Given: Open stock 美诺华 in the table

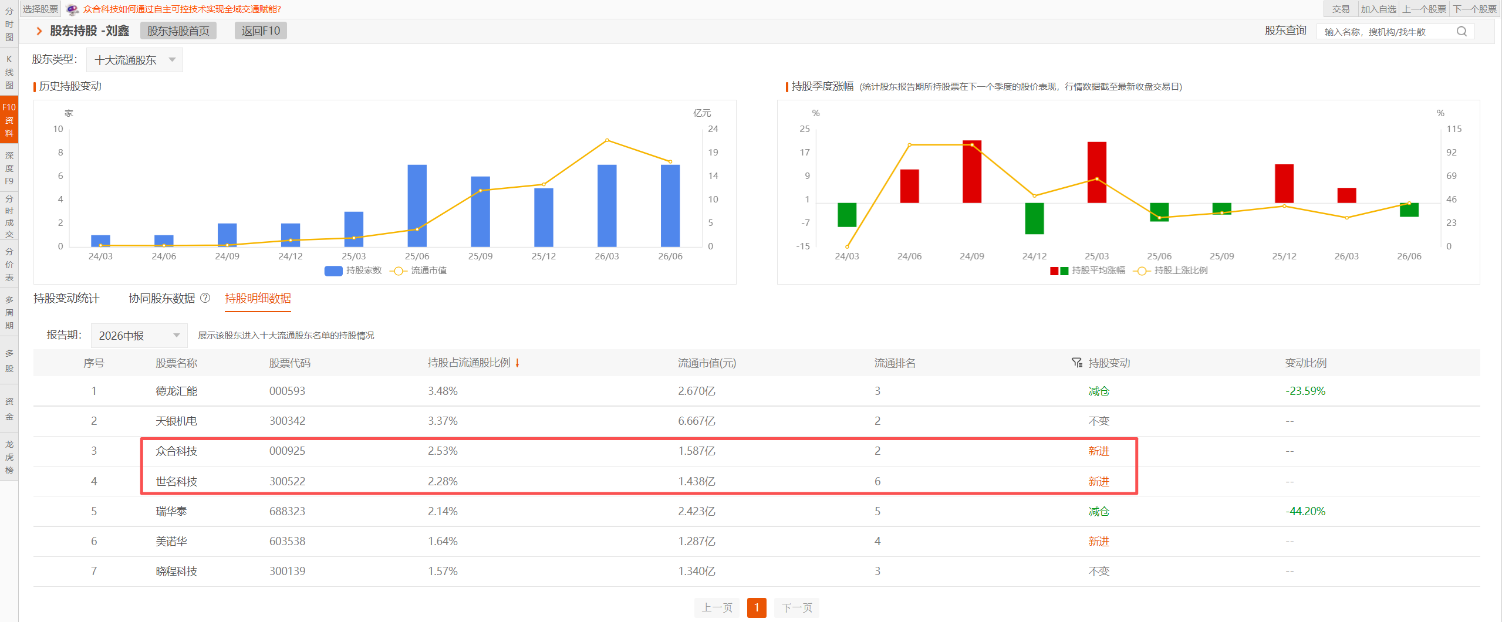Looking at the screenshot, I should coord(171,542).
